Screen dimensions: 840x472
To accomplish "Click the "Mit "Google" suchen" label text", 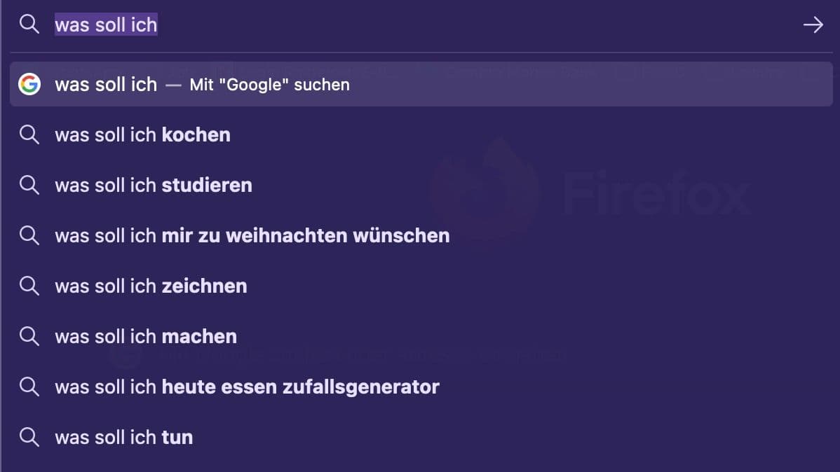I will click(x=269, y=85).
